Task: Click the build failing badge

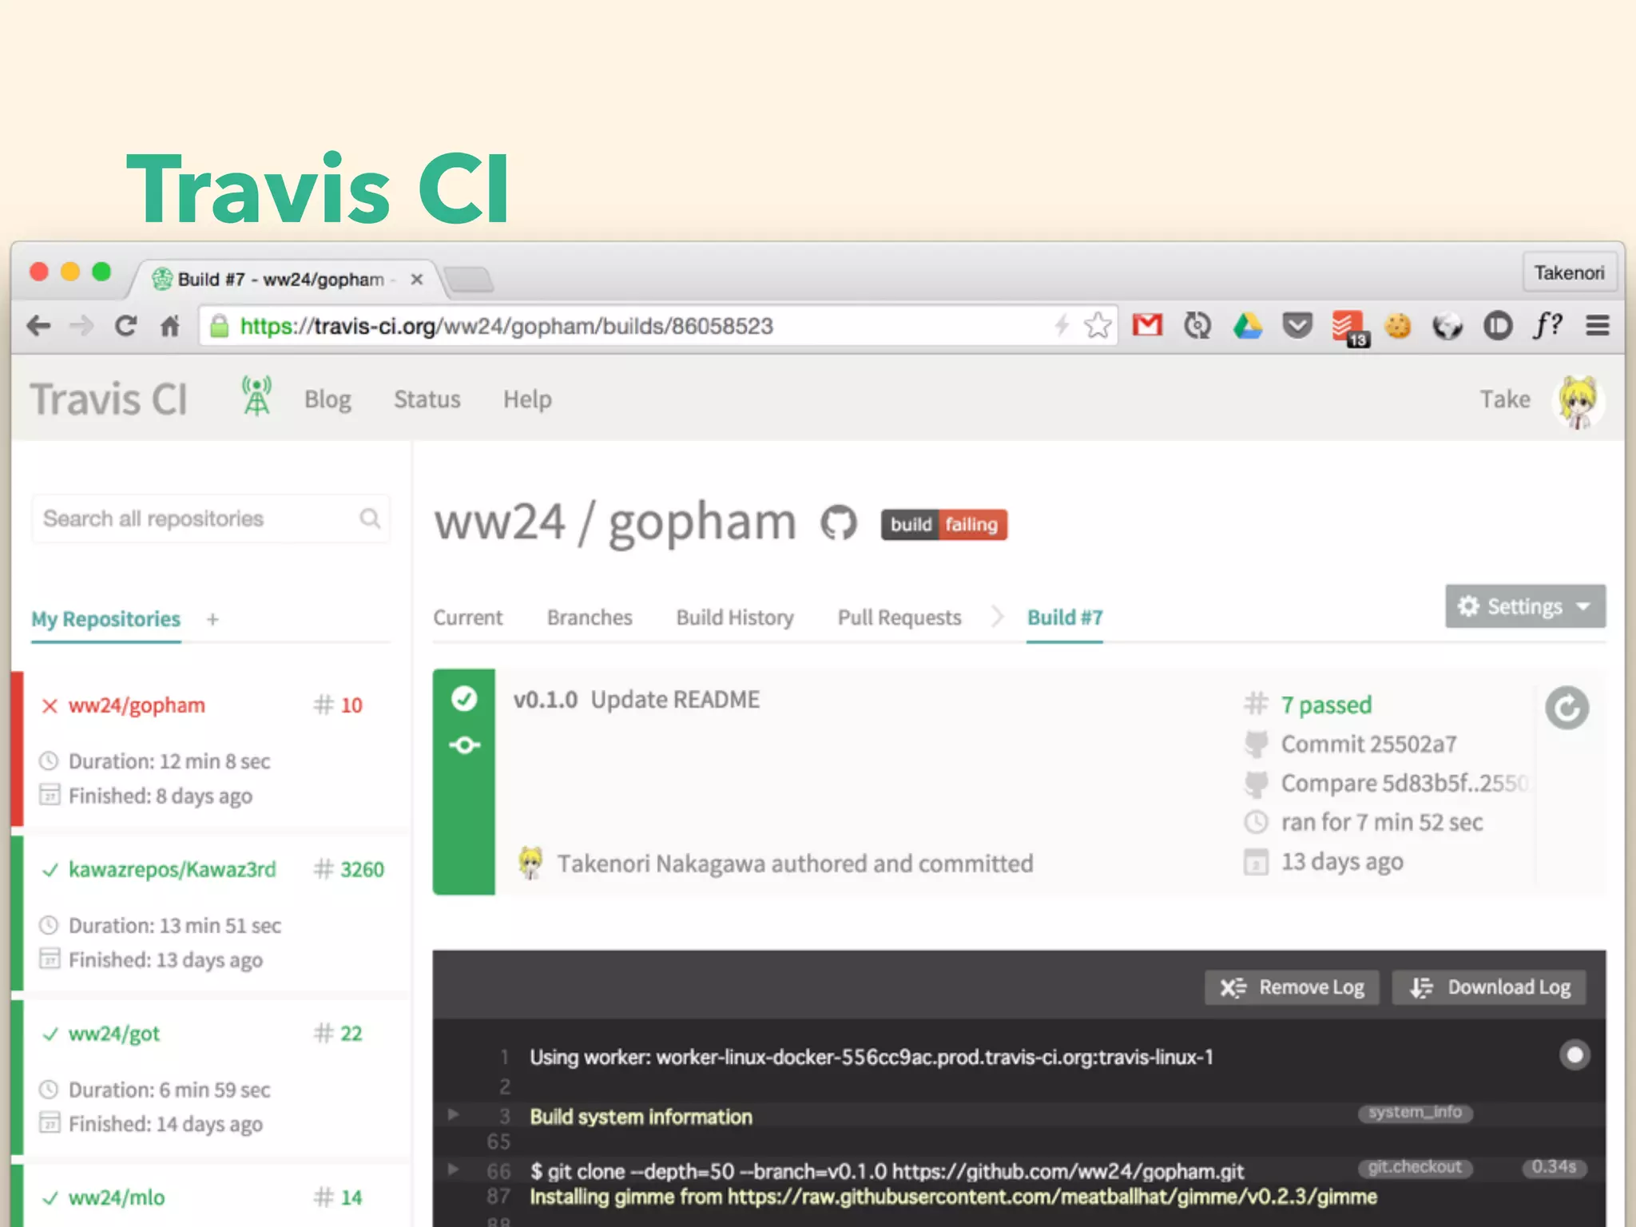Action: pyautogui.click(x=944, y=525)
